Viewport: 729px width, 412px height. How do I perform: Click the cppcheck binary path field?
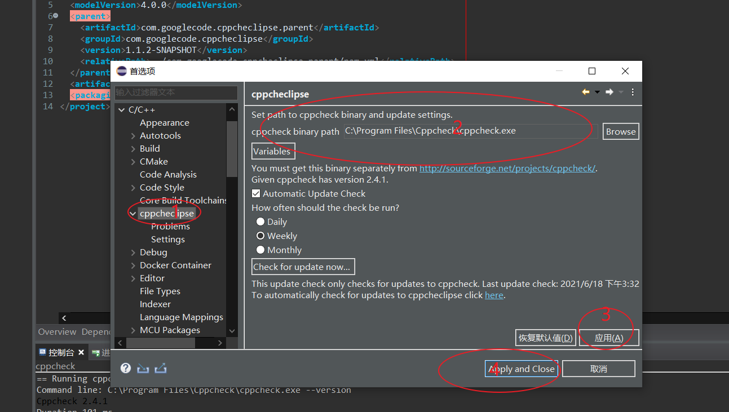471,131
